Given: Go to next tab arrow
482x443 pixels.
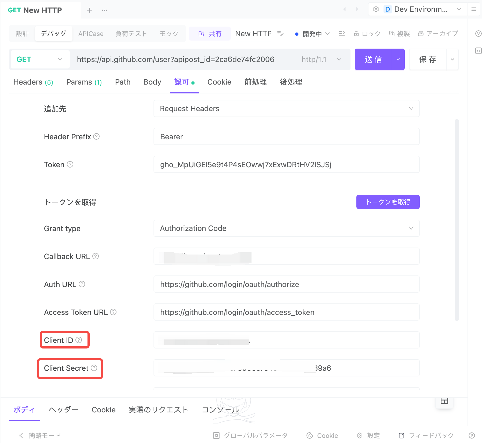Looking at the screenshot, I should pos(357,9).
